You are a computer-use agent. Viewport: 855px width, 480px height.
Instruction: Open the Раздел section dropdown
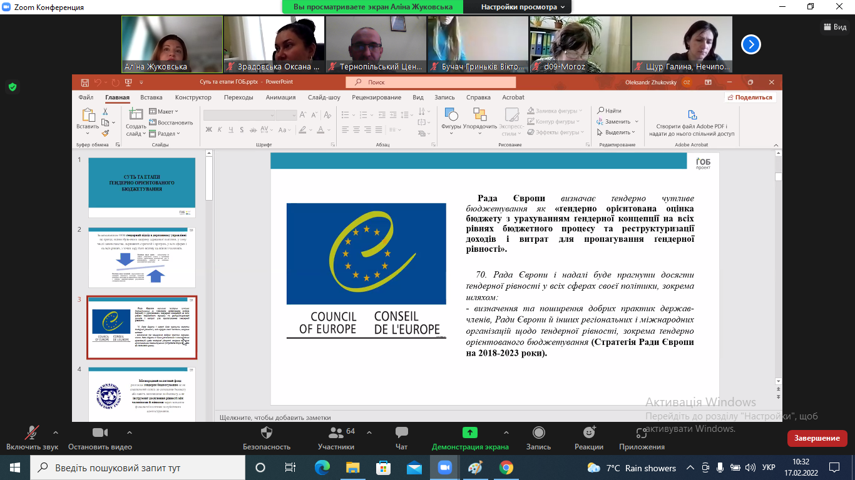pos(165,133)
